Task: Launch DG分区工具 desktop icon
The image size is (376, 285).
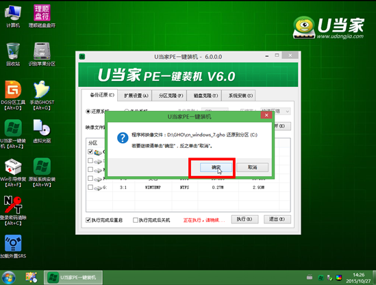Action: (x=13, y=95)
